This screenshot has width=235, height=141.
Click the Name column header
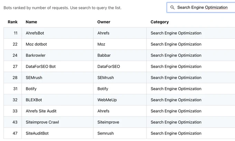[31, 22]
